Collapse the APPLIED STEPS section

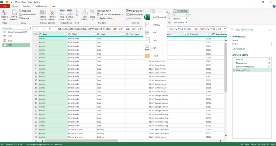(231, 55)
